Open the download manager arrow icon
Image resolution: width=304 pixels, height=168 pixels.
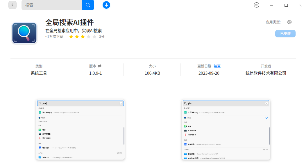[x=106, y=5]
